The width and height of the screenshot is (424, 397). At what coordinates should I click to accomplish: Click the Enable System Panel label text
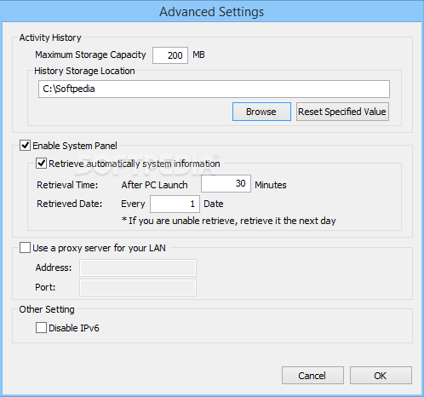pyautogui.click(x=75, y=146)
